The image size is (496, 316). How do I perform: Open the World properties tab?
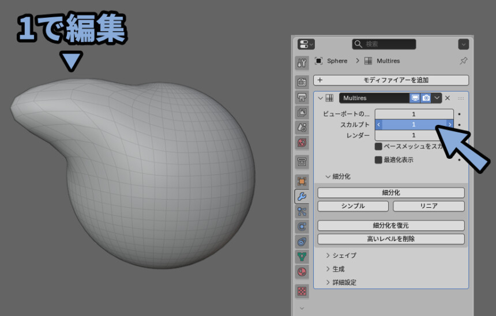tap(302, 142)
